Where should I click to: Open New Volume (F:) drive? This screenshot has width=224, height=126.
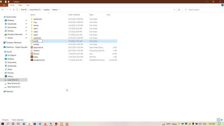tap(14, 87)
